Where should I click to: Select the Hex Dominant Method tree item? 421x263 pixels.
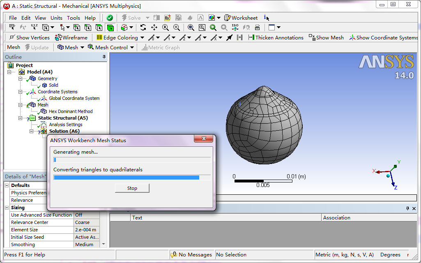[71, 111]
